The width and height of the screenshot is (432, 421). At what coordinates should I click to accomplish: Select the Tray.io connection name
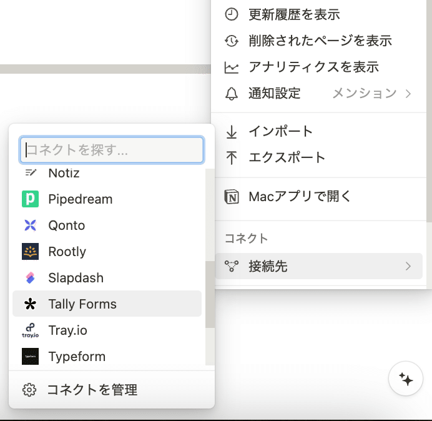68,330
